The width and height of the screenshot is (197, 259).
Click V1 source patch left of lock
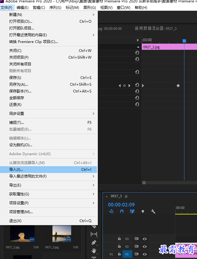[111, 254]
